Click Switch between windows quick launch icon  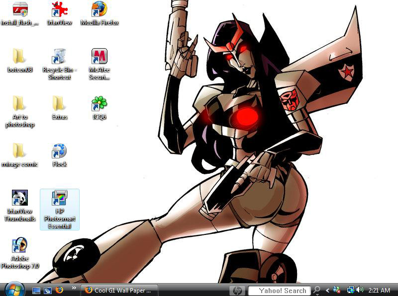pos(48,291)
